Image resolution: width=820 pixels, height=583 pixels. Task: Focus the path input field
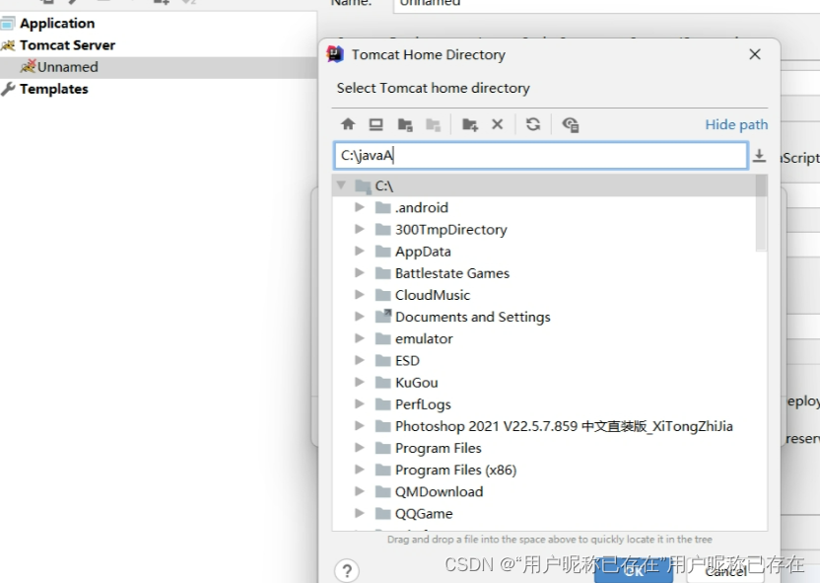(x=541, y=156)
